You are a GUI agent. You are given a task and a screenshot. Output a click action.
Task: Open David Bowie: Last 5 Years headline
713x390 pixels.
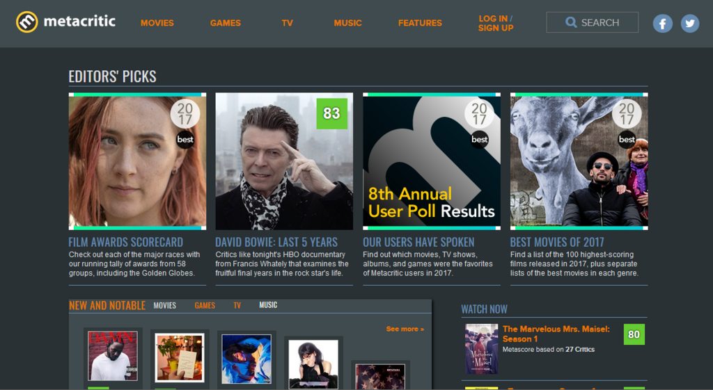coord(276,242)
